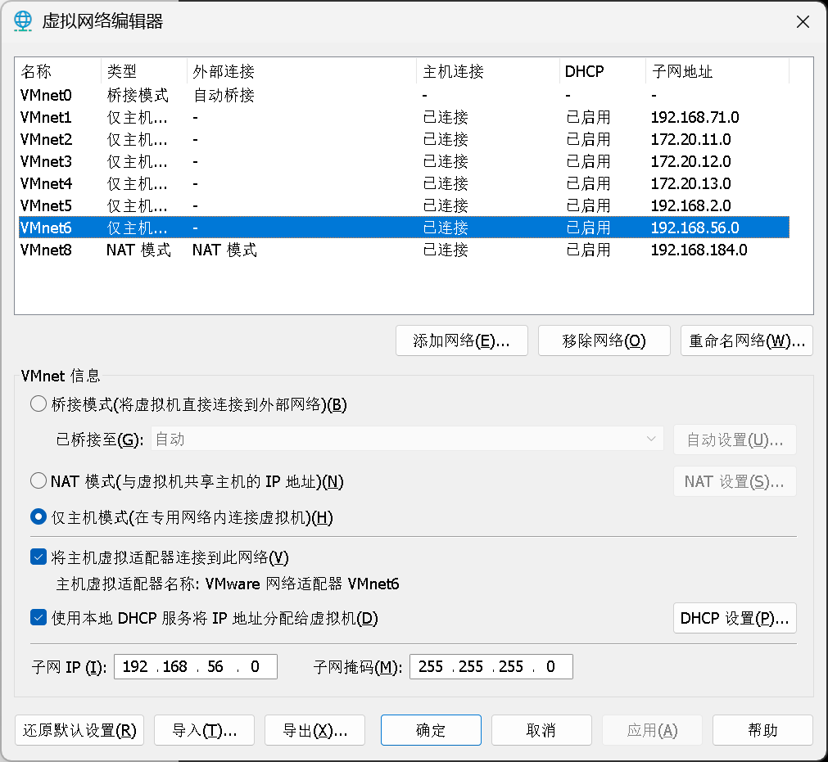This screenshot has height=762, width=828.
Task: Choose the NAT mode radio option
Action: pos(38,481)
